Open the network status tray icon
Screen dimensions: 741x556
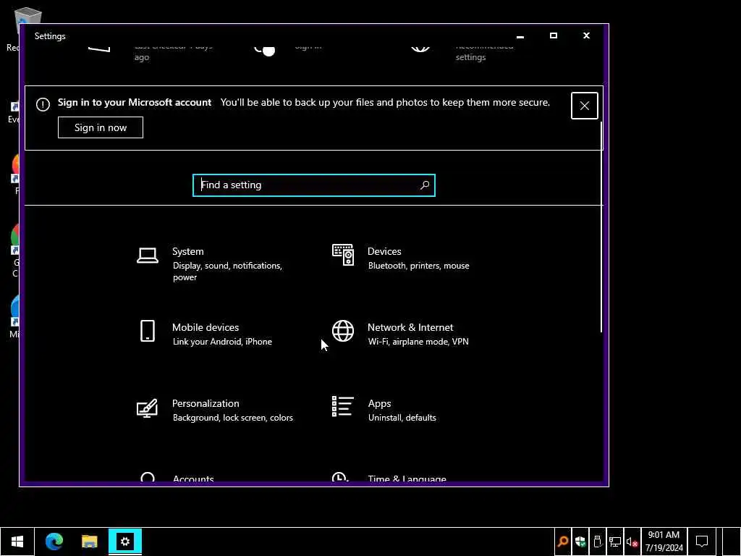click(x=615, y=542)
